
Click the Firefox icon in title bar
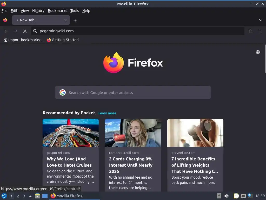[4, 4]
